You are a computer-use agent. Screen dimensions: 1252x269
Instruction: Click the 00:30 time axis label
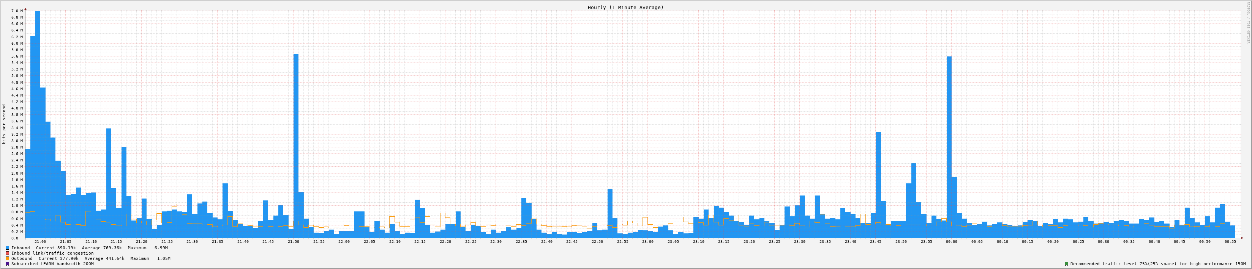point(1103,241)
